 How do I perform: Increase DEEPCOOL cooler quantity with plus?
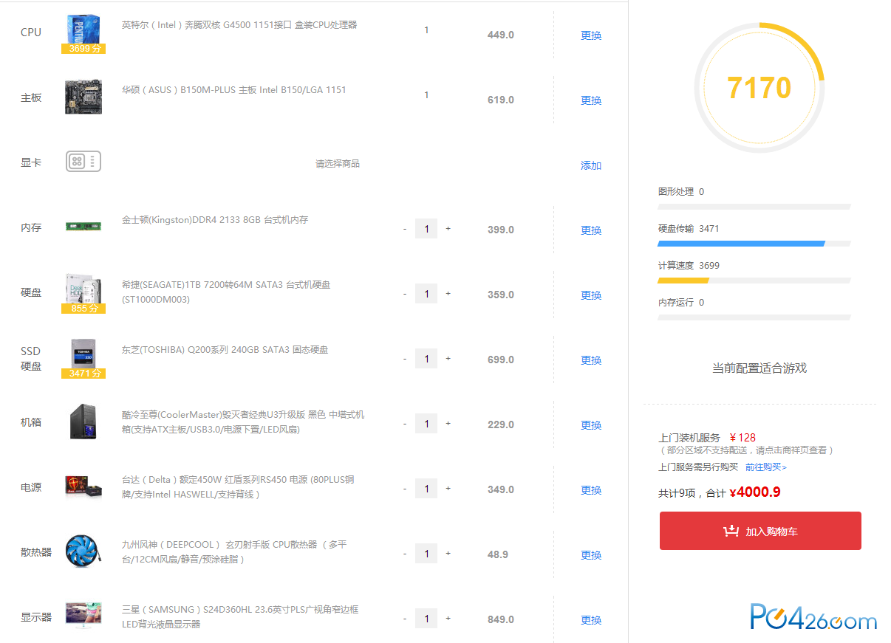(448, 554)
